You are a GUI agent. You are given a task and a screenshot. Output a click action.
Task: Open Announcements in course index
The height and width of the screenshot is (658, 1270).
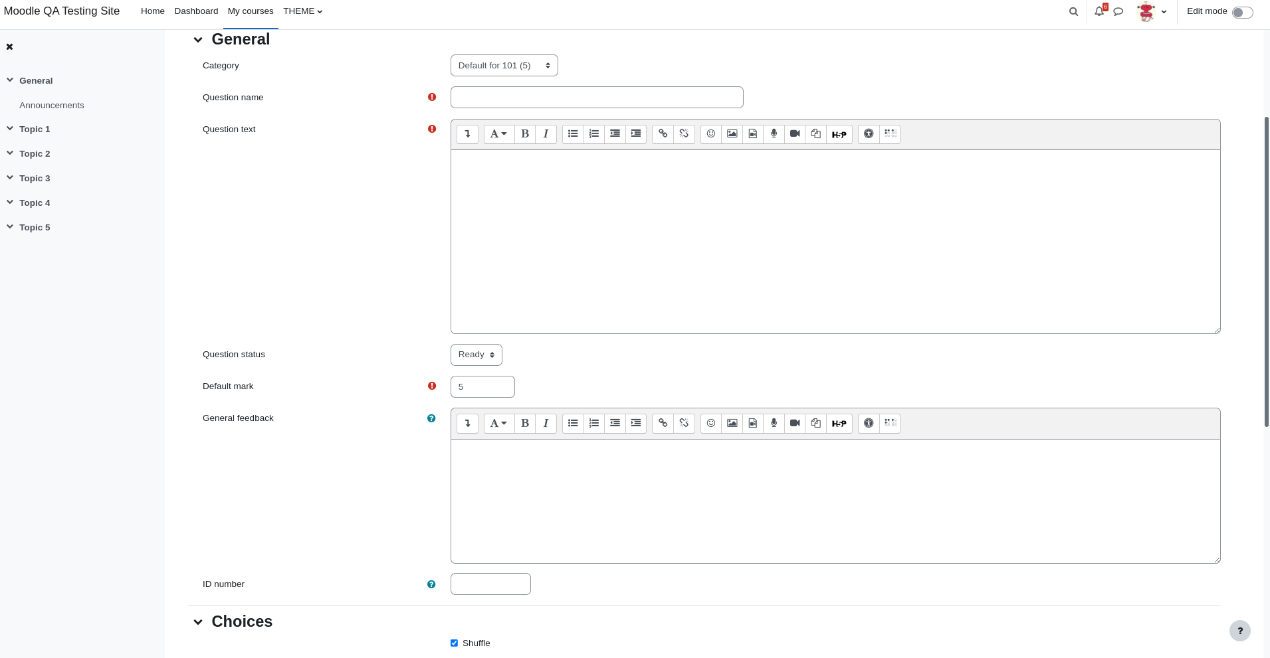52,106
